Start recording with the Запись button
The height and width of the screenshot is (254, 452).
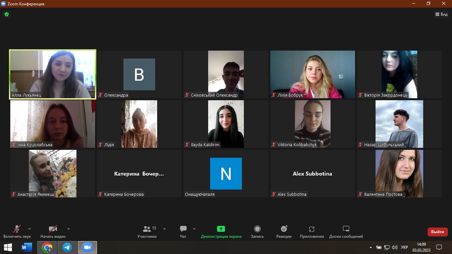(257, 231)
